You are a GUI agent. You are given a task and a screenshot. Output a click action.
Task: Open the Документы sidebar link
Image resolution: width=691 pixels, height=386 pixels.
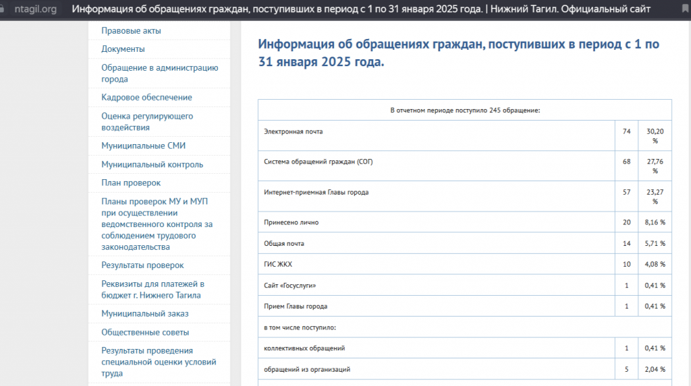[x=123, y=49]
